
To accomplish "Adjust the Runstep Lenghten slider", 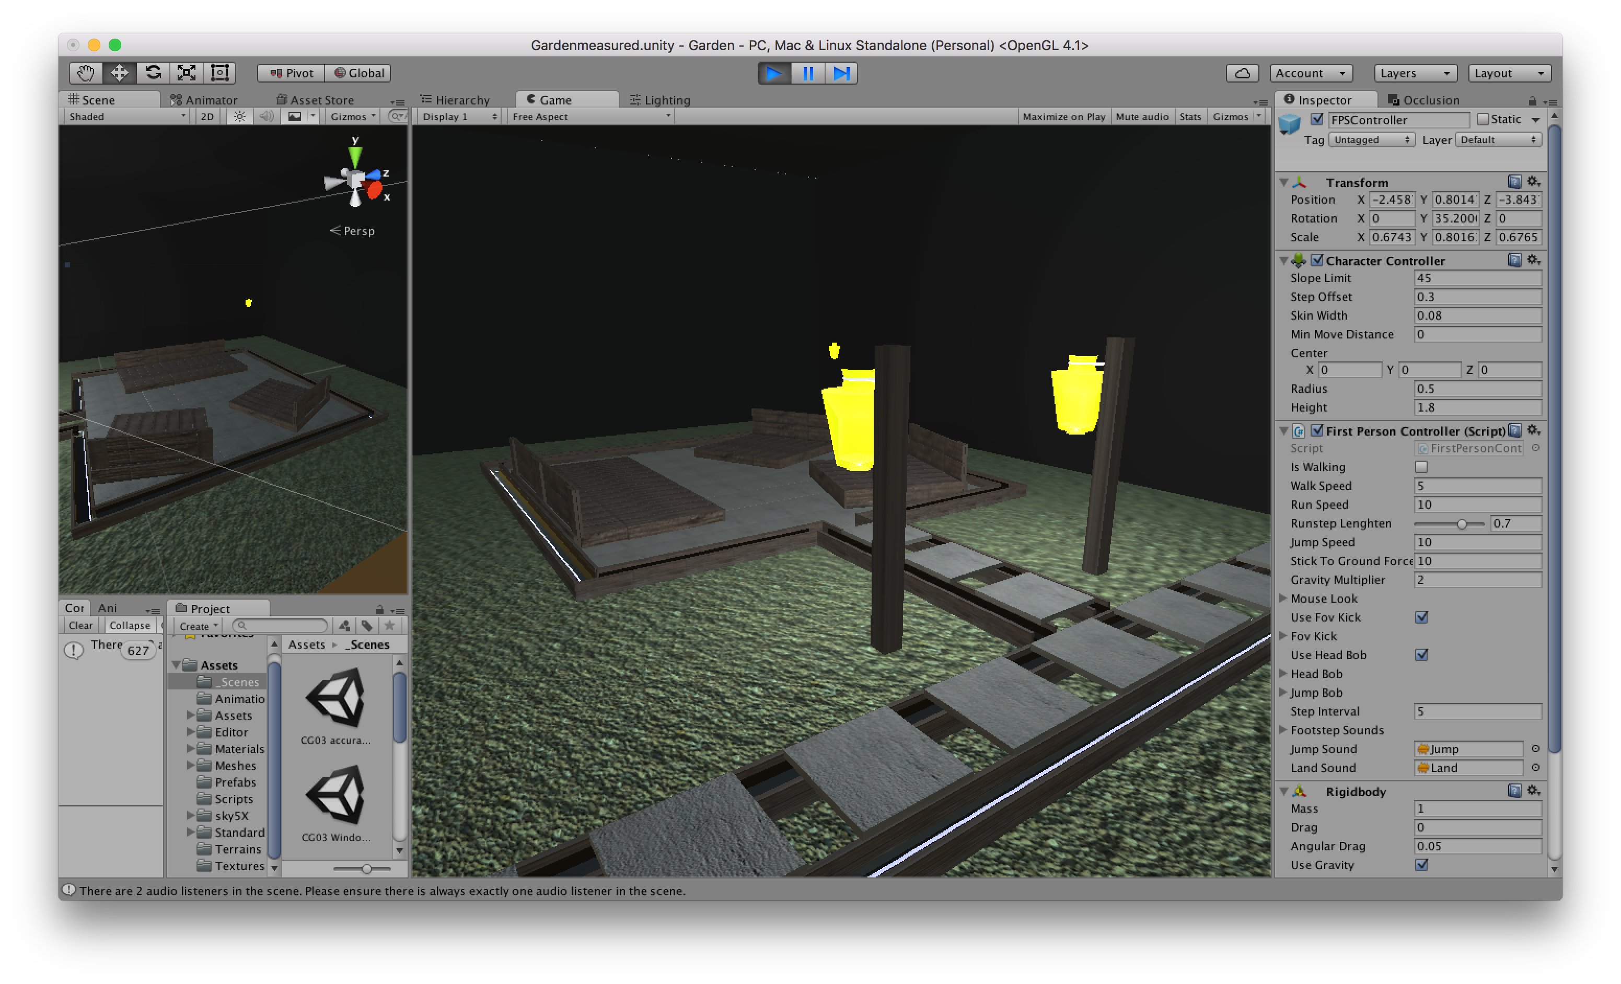I will 1461,524.
